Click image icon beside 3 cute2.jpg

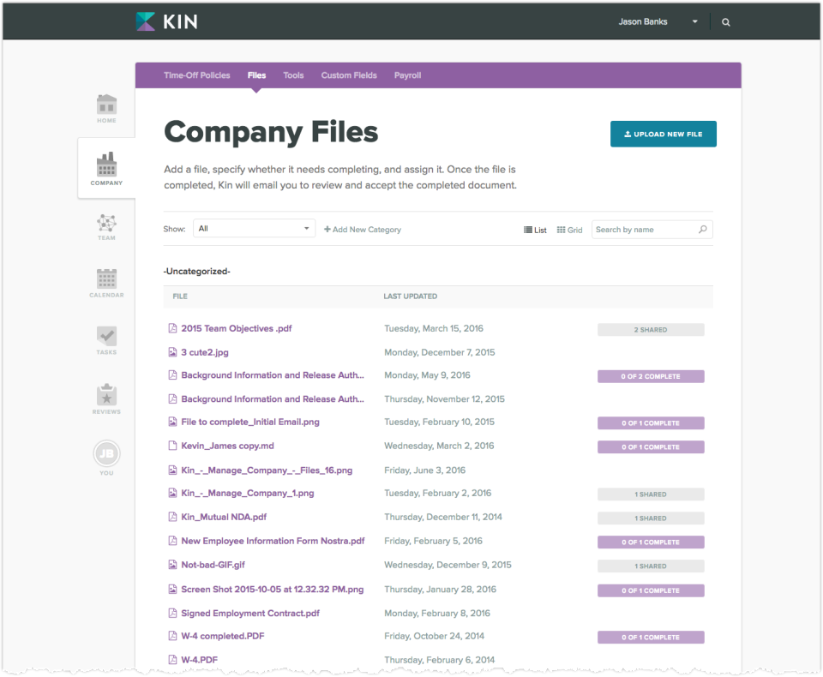coord(172,352)
